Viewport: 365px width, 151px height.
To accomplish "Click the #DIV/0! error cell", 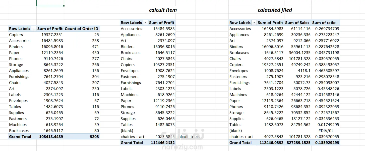I will [328, 131].
